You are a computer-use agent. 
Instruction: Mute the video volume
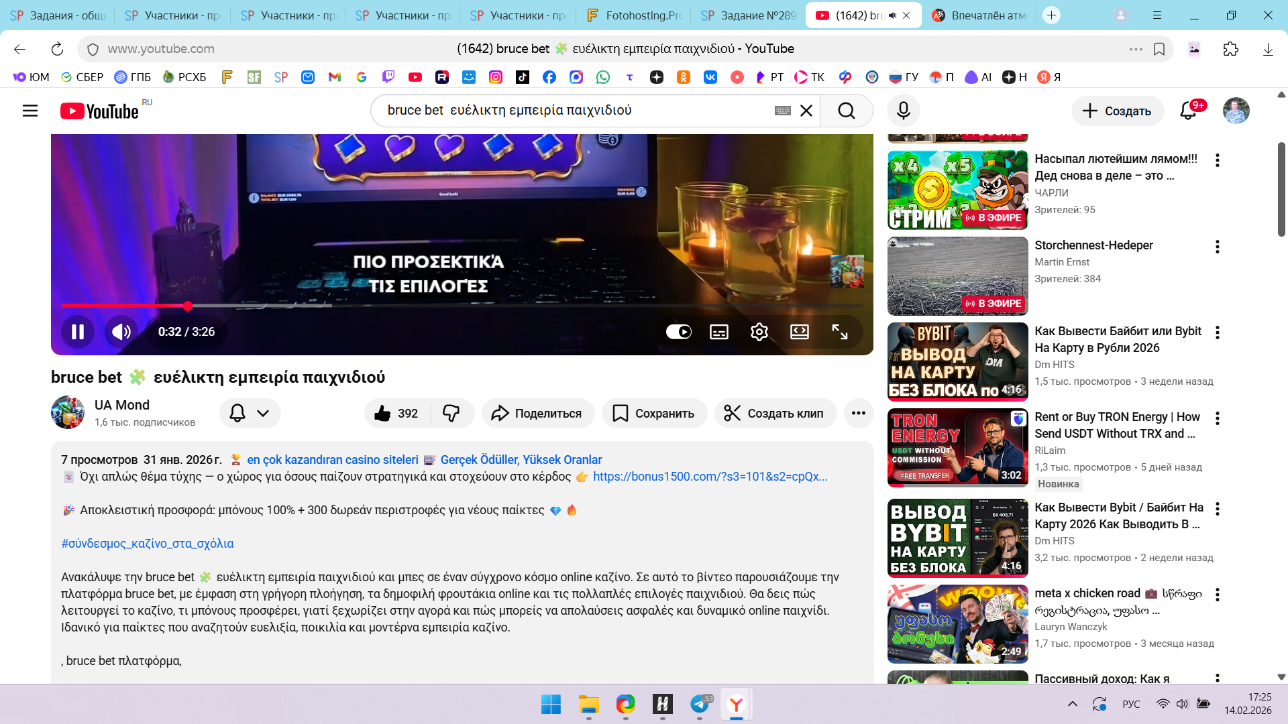coord(121,332)
